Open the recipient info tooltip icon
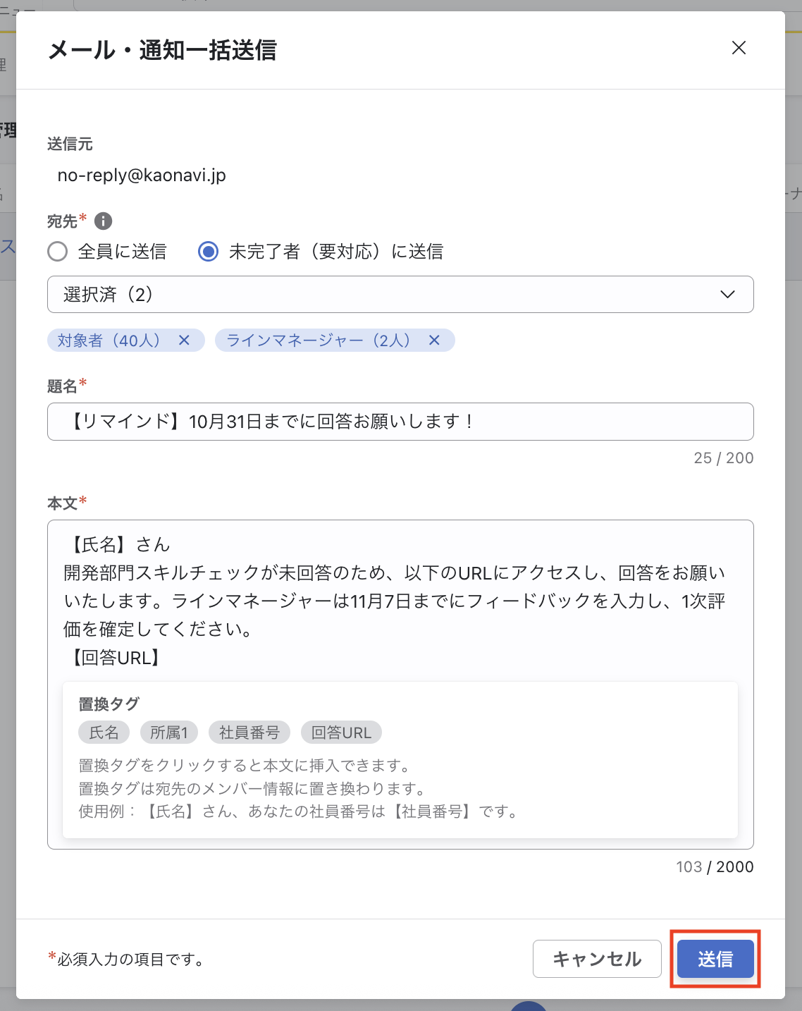802x1011 pixels. tap(104, 221)
